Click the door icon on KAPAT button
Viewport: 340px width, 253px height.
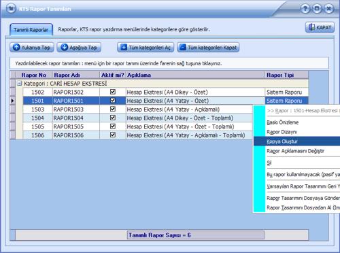pos(311,27)
